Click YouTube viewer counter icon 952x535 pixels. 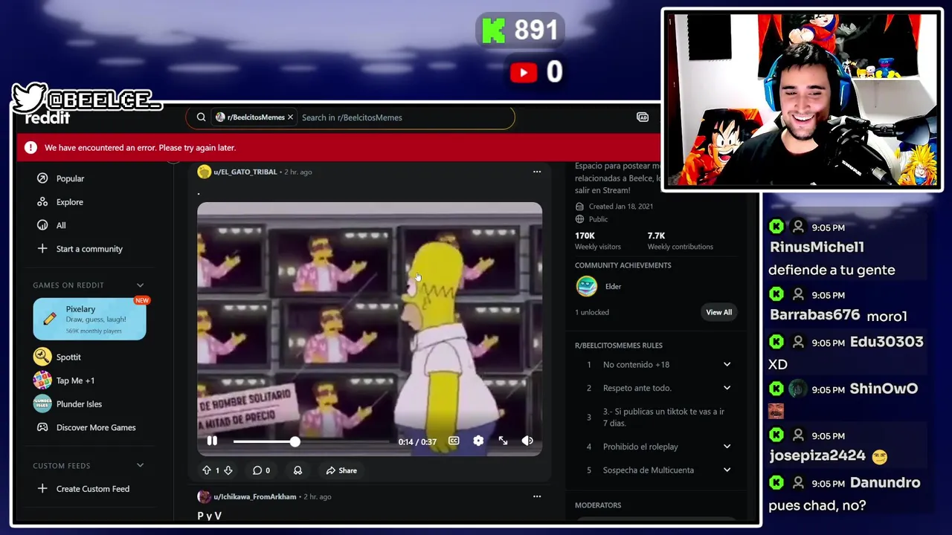[x=524, y=72]
